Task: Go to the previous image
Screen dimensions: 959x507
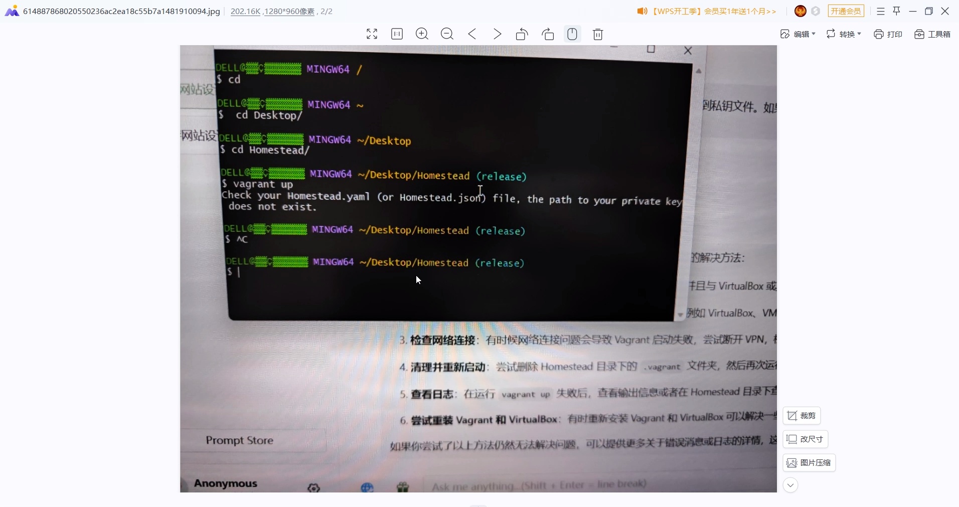Action: 472,34
